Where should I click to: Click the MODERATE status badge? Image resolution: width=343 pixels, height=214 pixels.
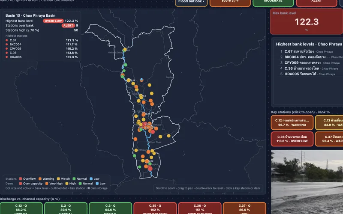tap(273, 2)
